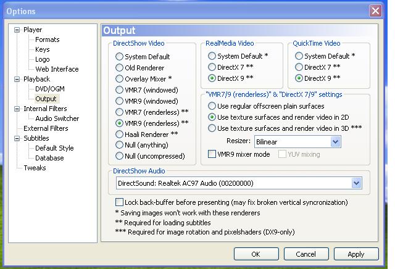
Task: Click the Apply button
Action: click(356, 254)
